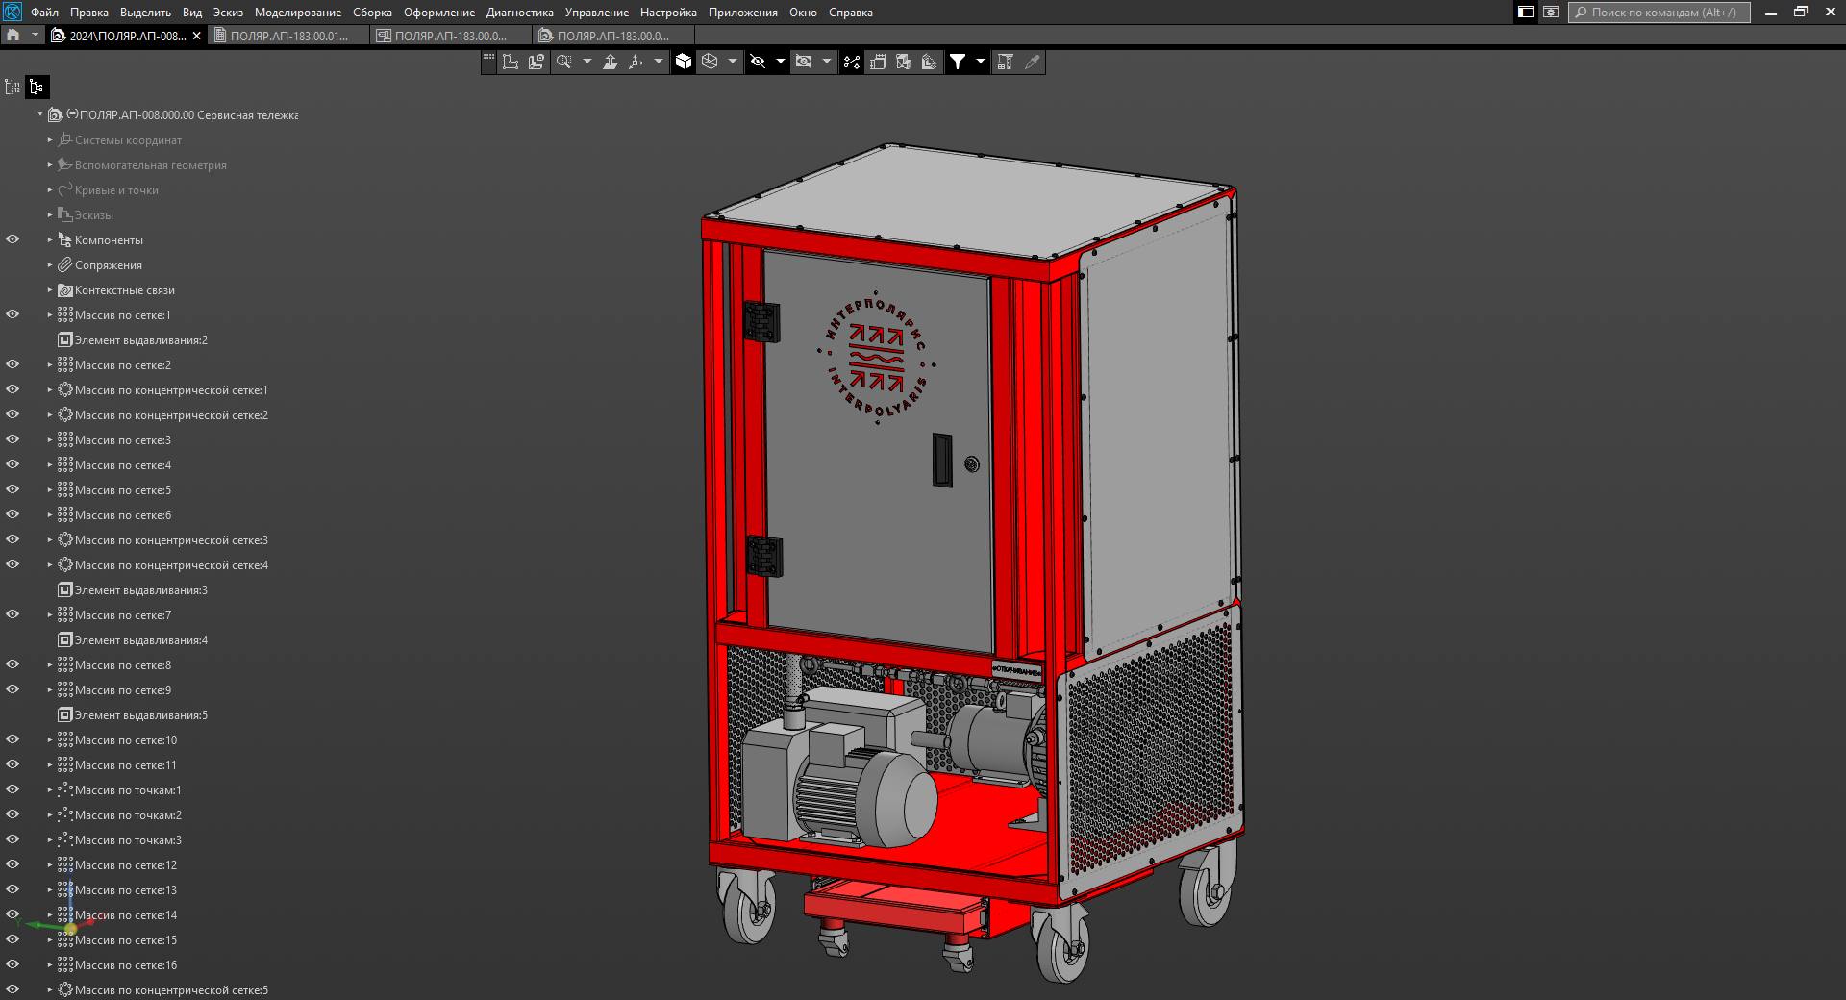Expand the Сопряжения tree node
The height and width of the screenshot is (1000, 1846).
click(x=50, y=265)
